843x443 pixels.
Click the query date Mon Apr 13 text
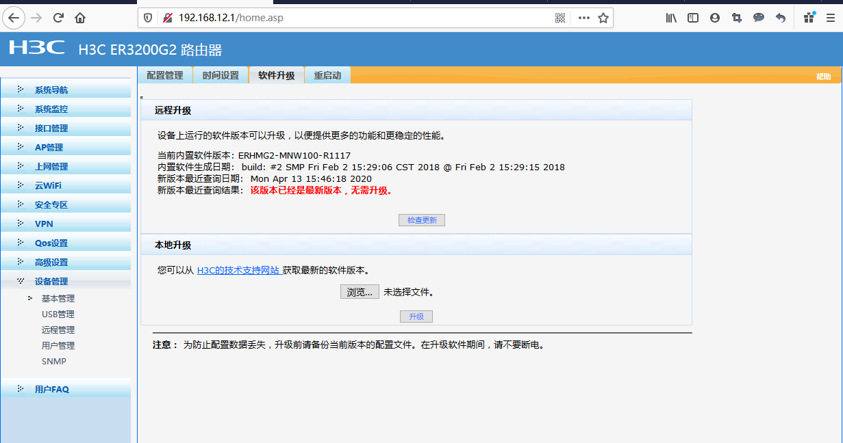point(311,179)
